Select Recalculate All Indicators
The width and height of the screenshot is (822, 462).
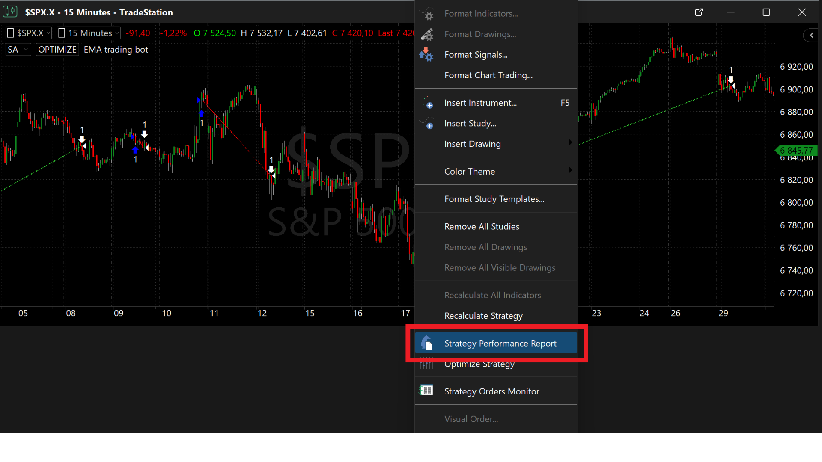(496, 295)
